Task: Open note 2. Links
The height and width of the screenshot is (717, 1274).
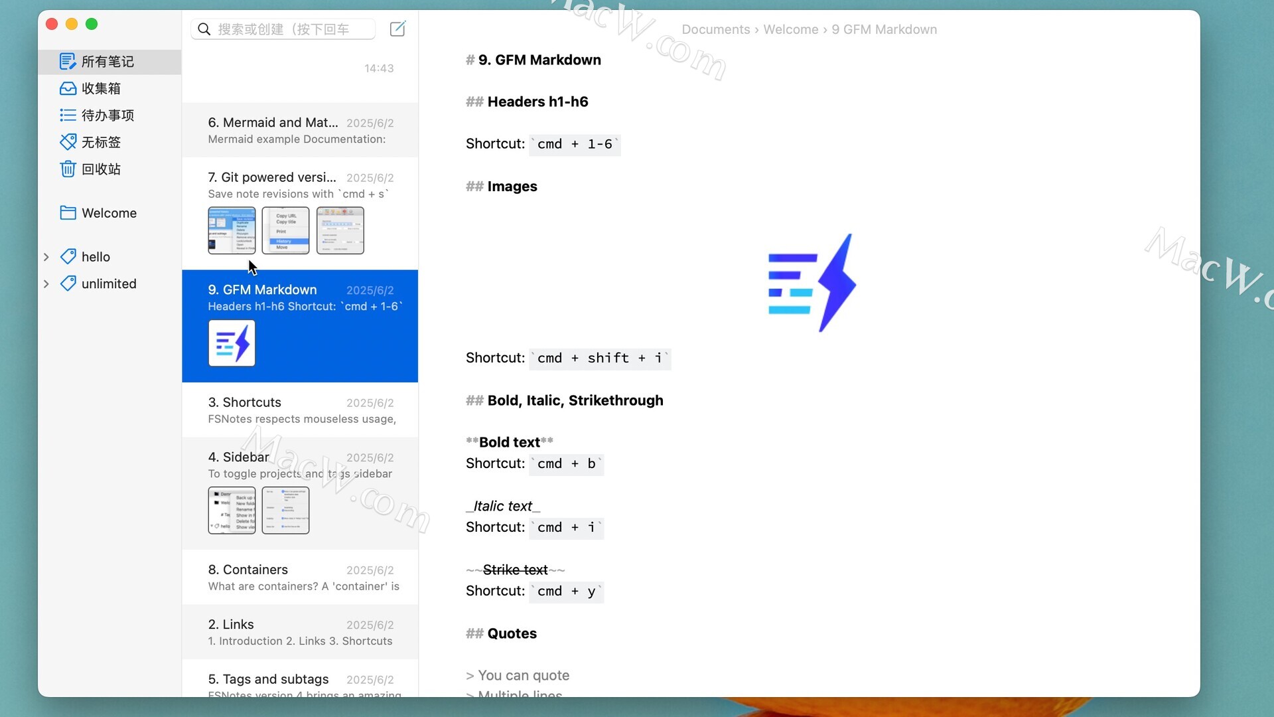Action: tap(300, 632)
